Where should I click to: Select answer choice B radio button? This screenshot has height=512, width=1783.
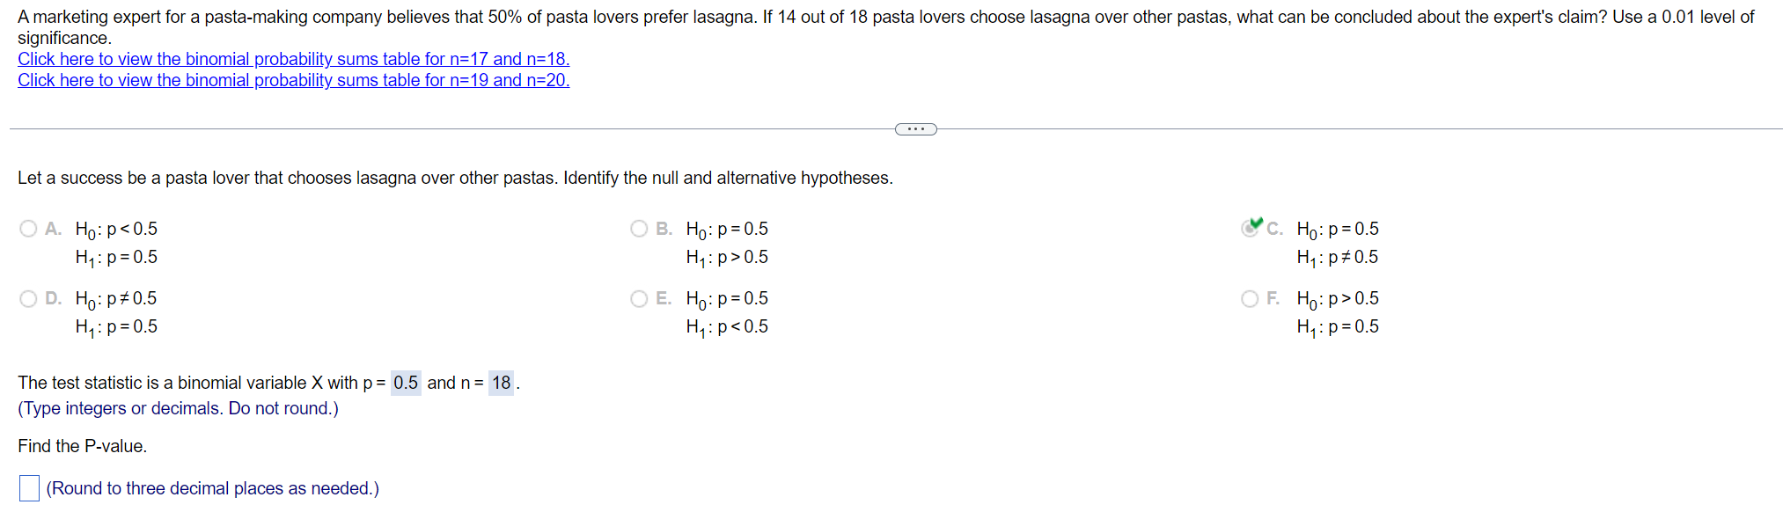pyautogui.click(x=638, y=228)
